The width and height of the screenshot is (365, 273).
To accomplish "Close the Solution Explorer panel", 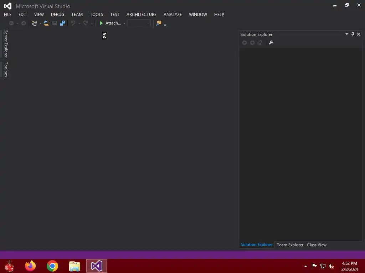I will 359,34.
